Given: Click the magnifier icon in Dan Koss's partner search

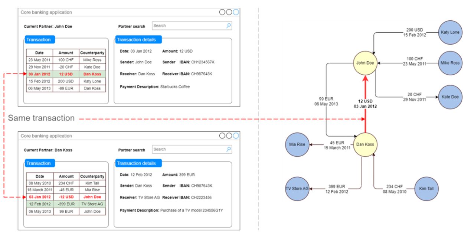Looking at the screenshot, I should click(x=229, y=149).
